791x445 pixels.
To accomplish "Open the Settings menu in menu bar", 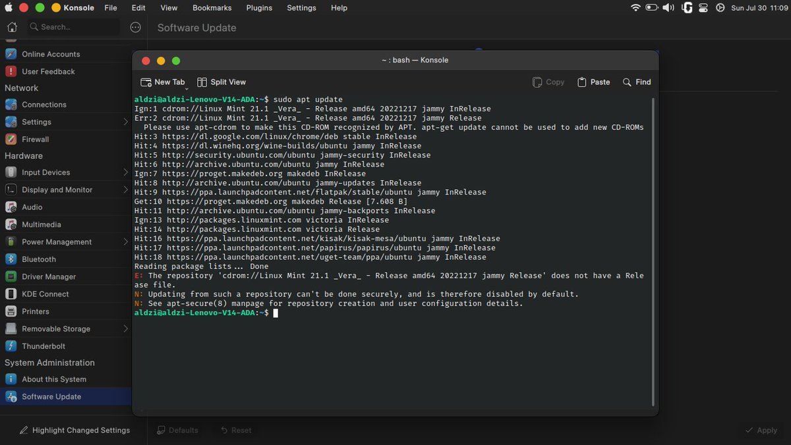I will (x=301, y=8).
